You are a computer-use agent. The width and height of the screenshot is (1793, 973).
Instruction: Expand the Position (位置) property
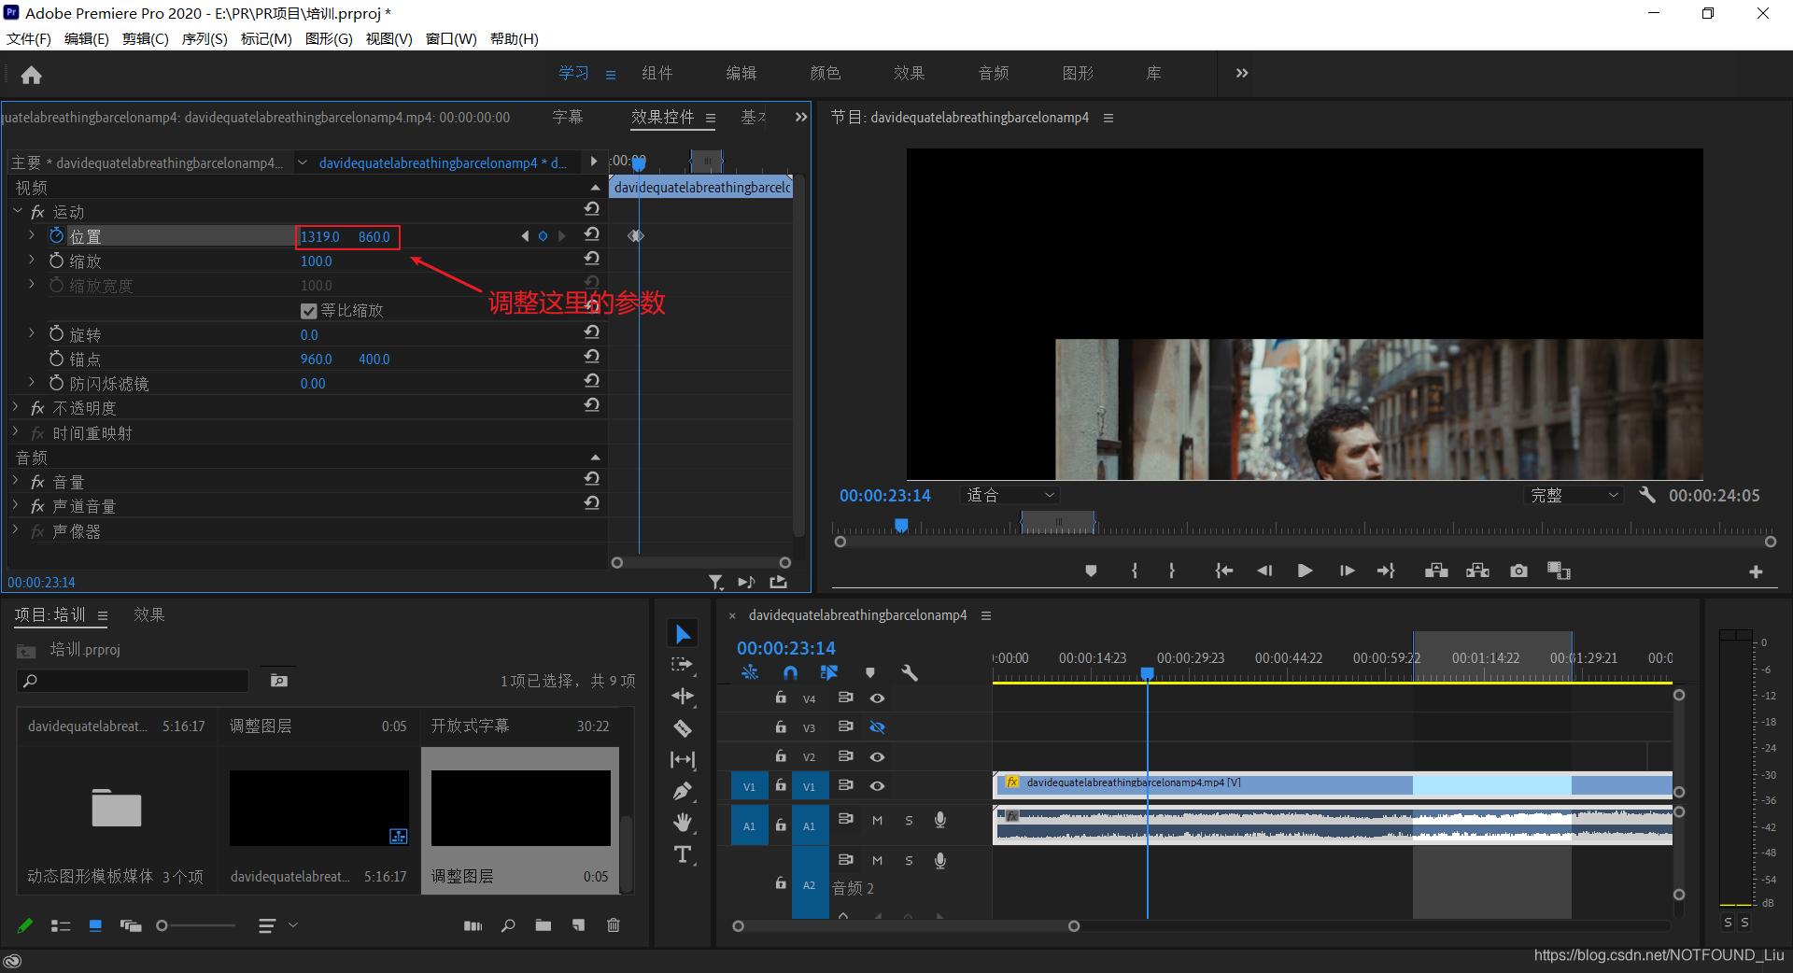click(x=31, y=235)
